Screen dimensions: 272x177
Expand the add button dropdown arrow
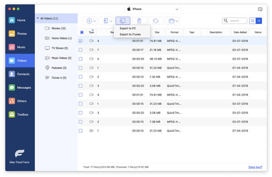click(95, 21)
